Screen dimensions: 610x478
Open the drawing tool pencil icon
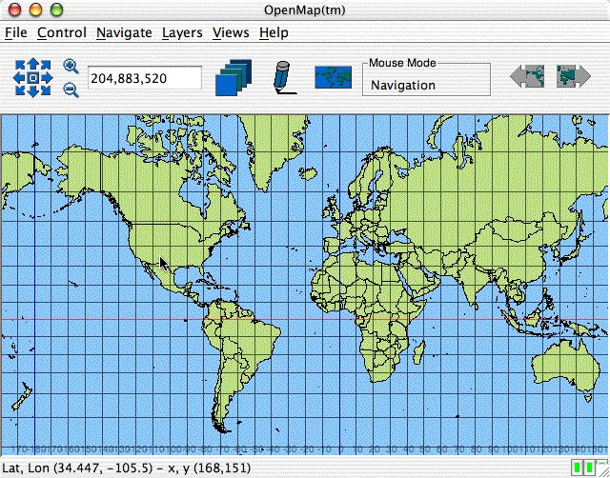click(x=284, y=77)
